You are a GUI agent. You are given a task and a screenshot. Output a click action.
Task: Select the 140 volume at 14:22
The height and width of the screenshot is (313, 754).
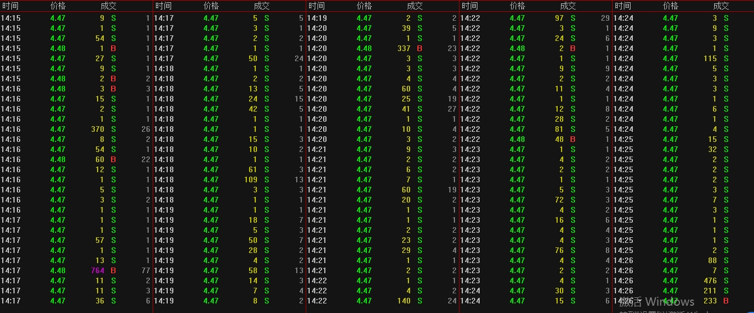pos(404,301)
